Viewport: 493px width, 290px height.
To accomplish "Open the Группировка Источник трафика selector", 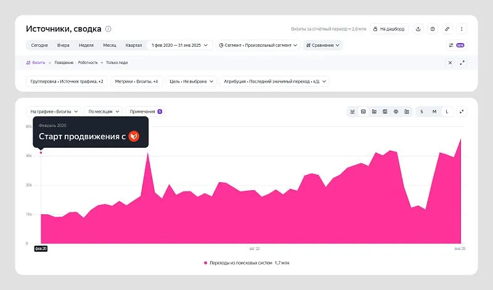I will (67, 81).
